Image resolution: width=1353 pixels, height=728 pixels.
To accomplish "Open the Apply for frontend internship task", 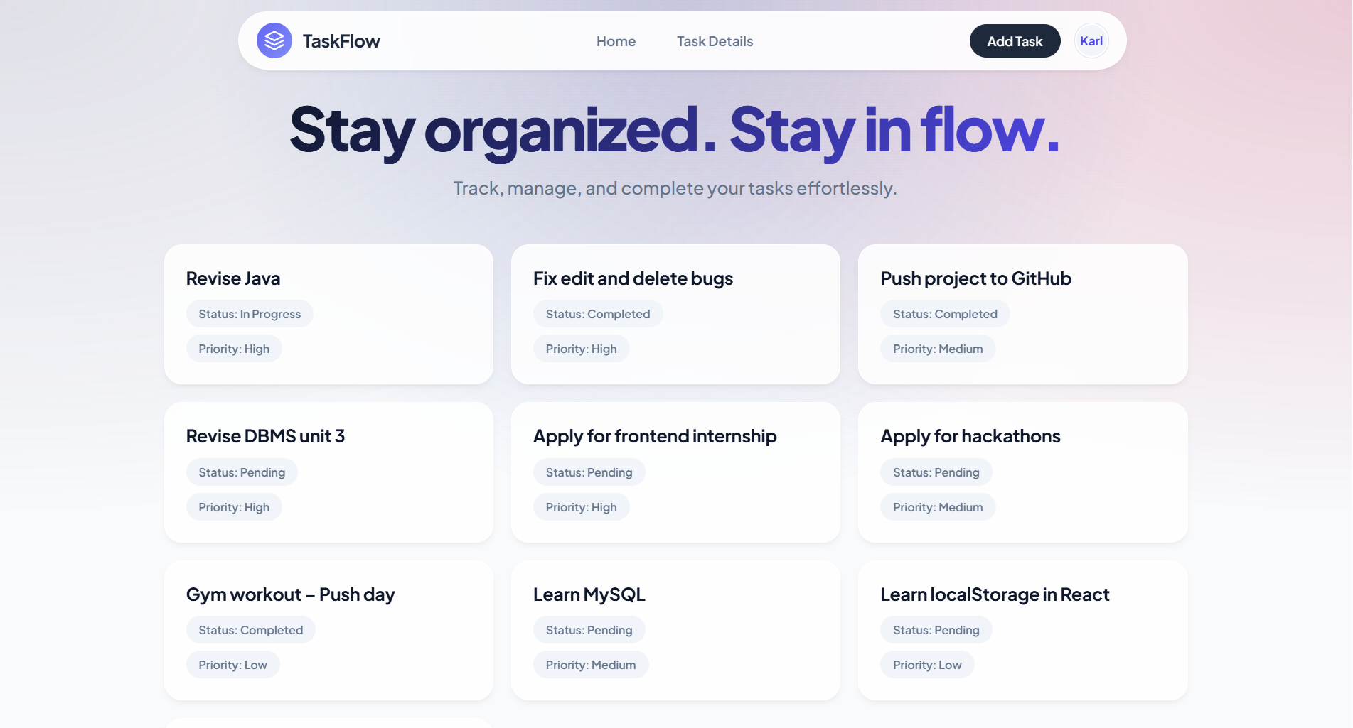I will tap(675, 472).
